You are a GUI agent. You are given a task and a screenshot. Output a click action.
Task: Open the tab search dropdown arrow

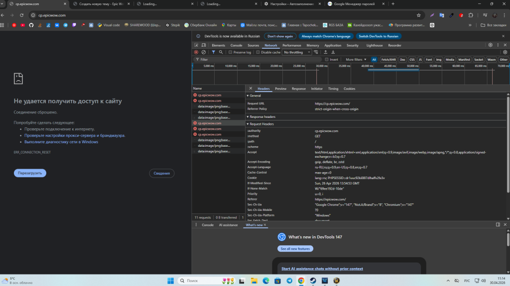click(x=2, y=4)
